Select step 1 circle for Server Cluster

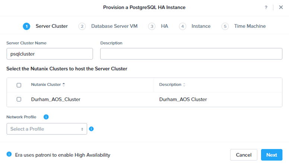pyautogui.click(x=26, y=26)
